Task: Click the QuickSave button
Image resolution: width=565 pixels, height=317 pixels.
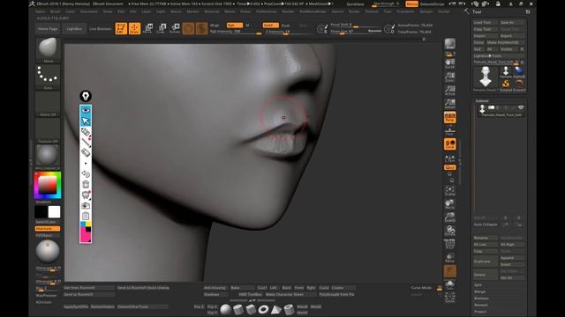Action: pyautogui.click(x=355, y=4)
